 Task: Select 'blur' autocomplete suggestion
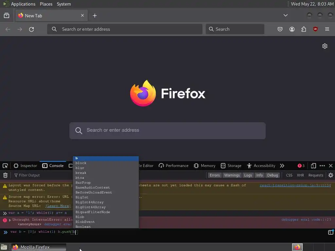coord(106,168)
